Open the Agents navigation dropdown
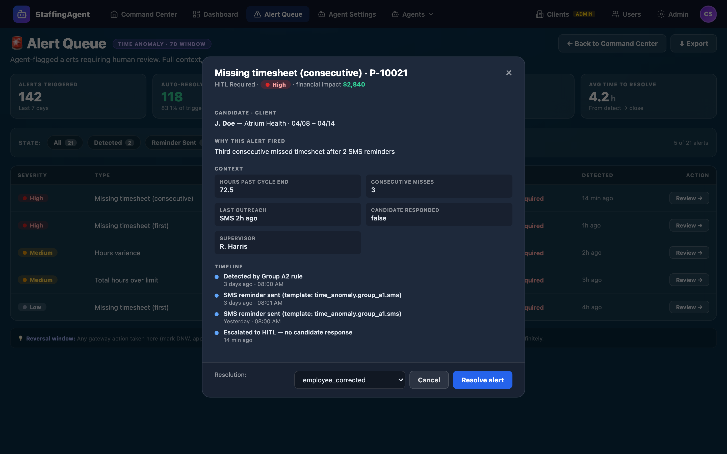Viewport: 727px width, 454px height. 412,14
